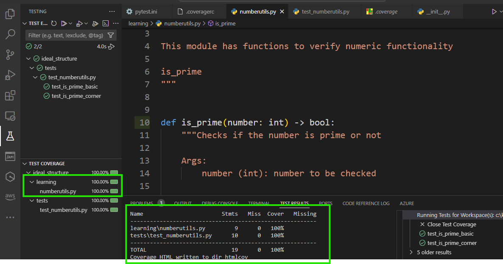
Task: Open Source Control from activity bar
Action: point(10,55)
